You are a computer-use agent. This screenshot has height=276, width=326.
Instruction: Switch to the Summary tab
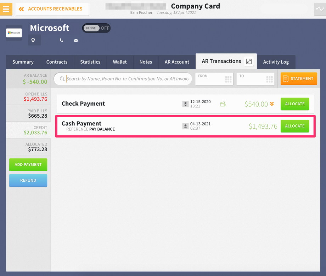click(x=23, y=62)
